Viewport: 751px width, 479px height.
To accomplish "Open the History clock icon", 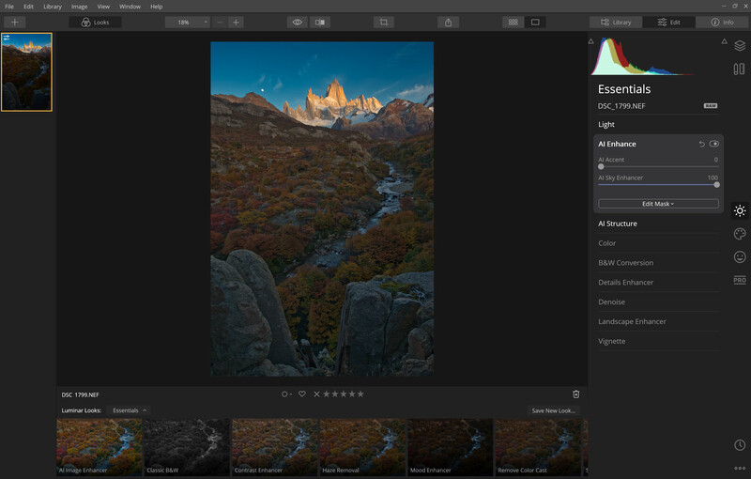I will (740, 445).
